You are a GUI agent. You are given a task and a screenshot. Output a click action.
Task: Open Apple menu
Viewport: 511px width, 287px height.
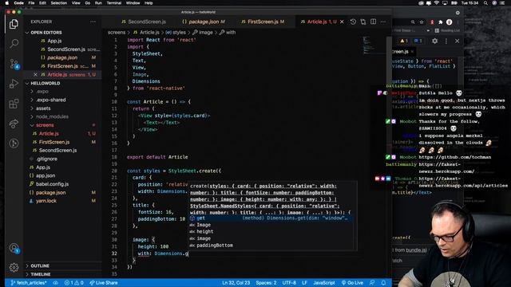pos(6,3)
